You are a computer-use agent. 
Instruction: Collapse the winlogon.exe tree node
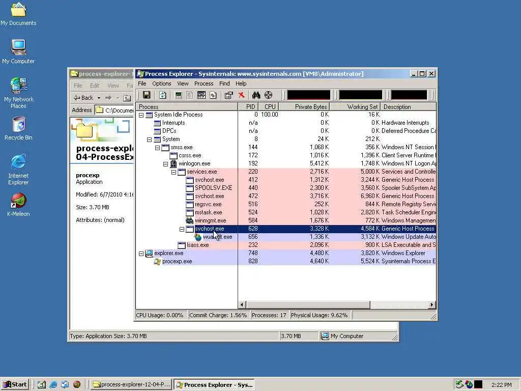[165, 164]
